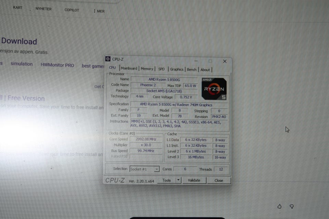Click the CPU-Z app icon in title bar

[108, 59]
